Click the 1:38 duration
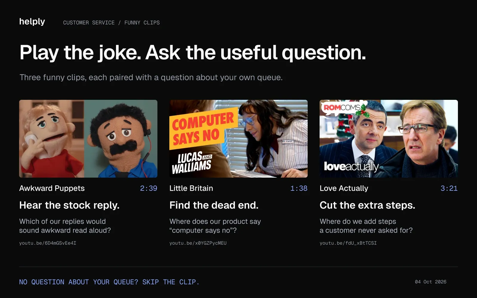This screenshot has width=477, height=298. click(x=299, y=188)
